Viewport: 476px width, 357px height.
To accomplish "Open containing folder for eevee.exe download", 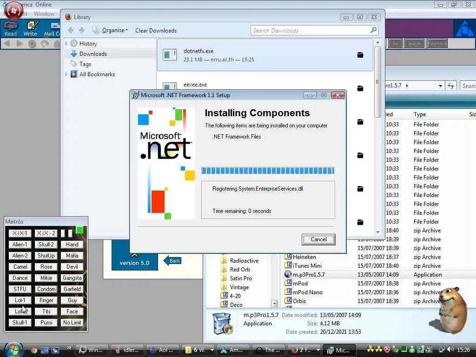I will click(360, 88).
